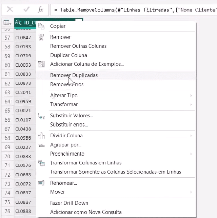The height and width of the screenshot is (218, 217).
Task: Click the formula bar confirm checkmark icon
Action: [x=26, y=9]
